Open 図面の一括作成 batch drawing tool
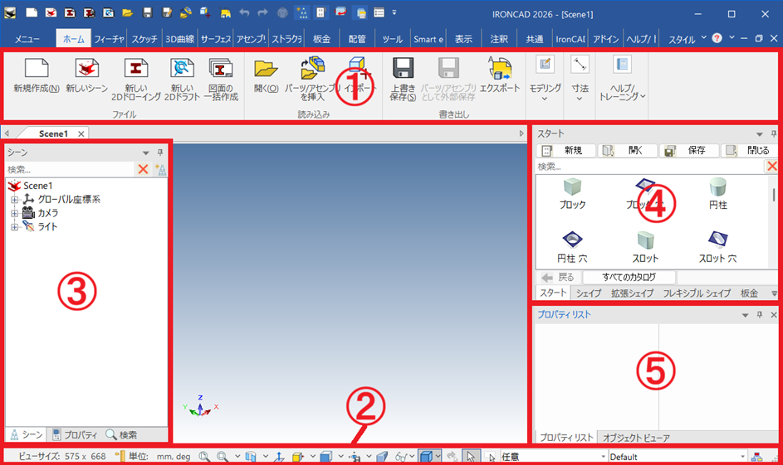783x465 pixels. tap(221, 68)
